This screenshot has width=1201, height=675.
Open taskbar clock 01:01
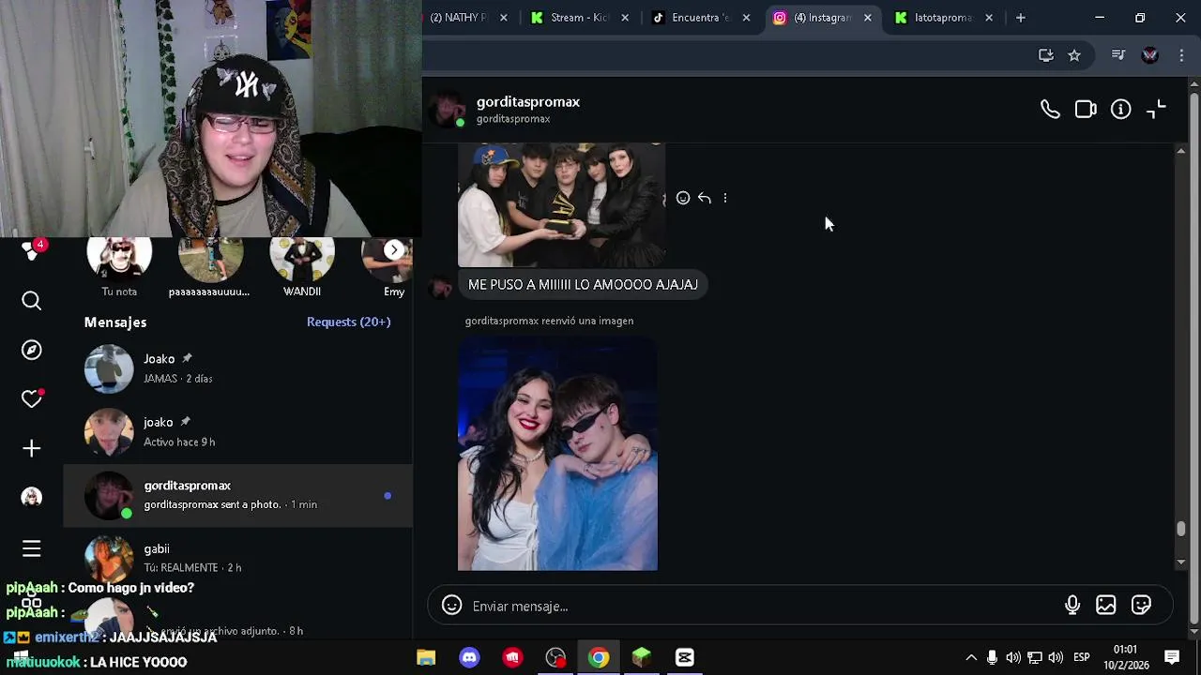click(x=1125, y=656)
